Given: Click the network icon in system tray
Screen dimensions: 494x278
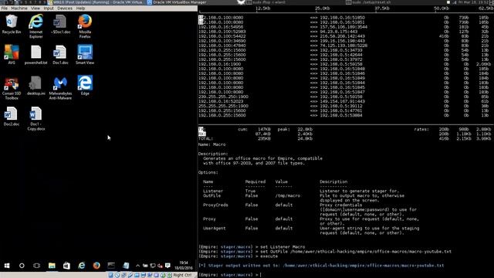Looking at the screenshot, I should click(153, 266).
